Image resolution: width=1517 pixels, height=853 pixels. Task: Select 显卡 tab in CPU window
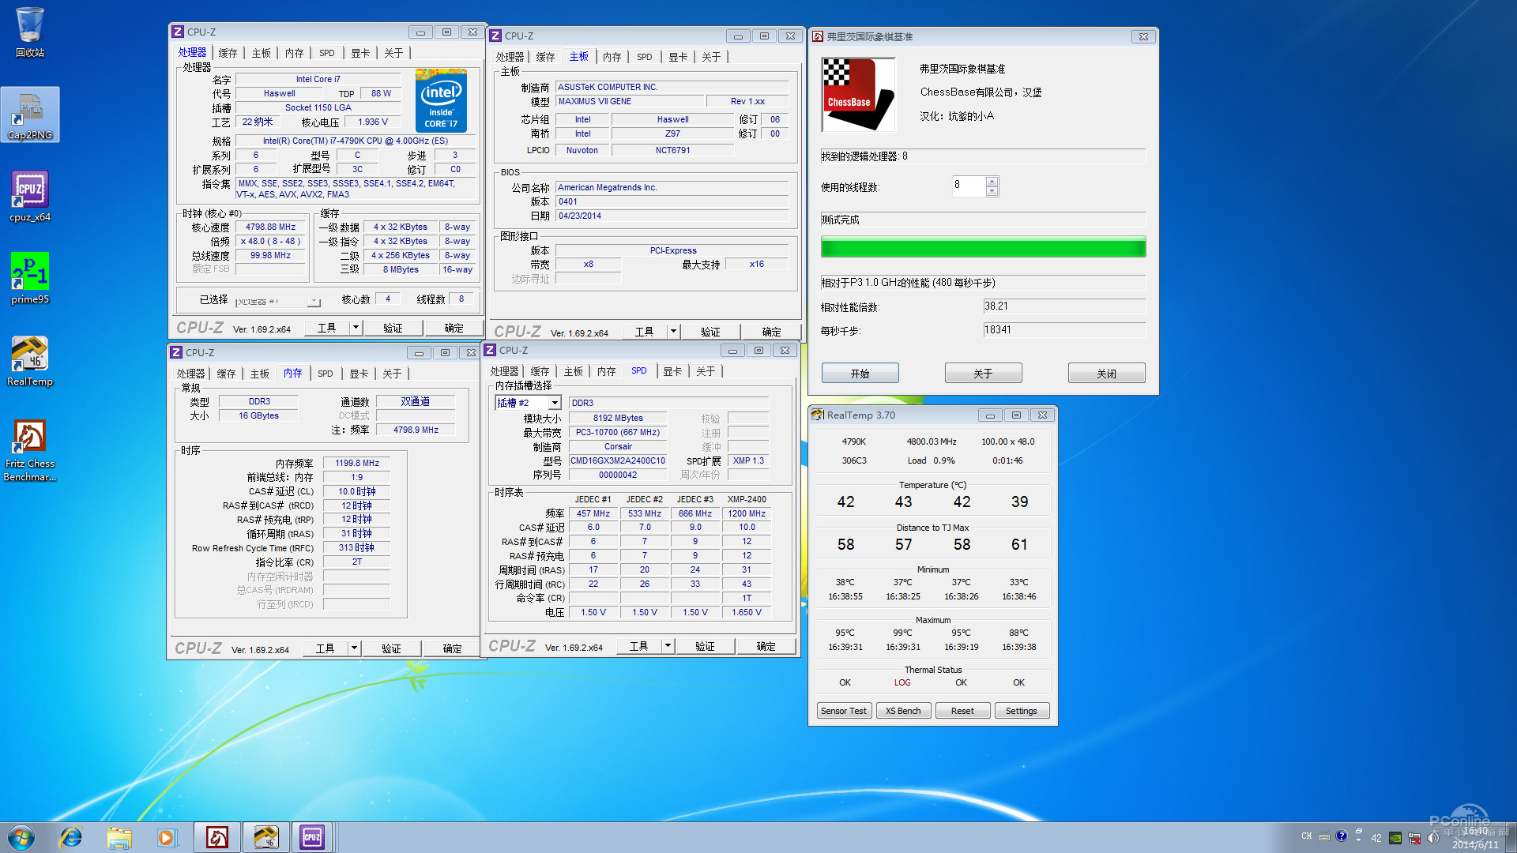[360, 53]
